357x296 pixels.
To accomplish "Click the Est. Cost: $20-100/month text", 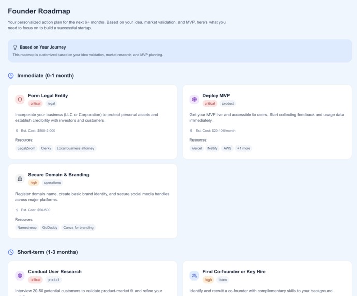I will [x=215, y=131].
